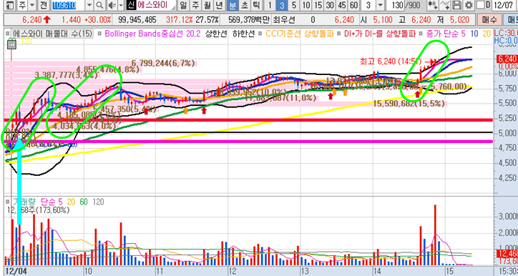Click the 6,799,244(6.7%) volume profile label

pos(163,63)
